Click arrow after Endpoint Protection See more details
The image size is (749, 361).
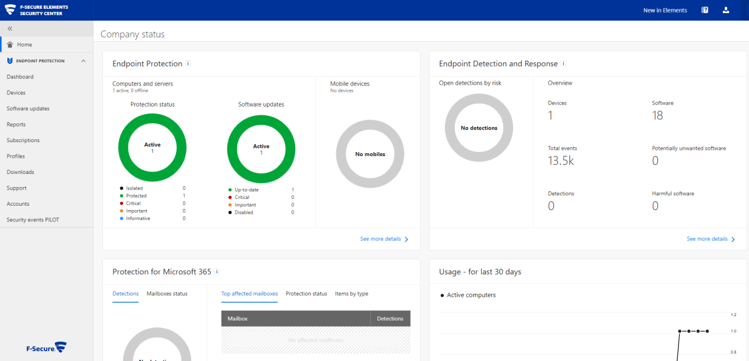click(407, 239)
